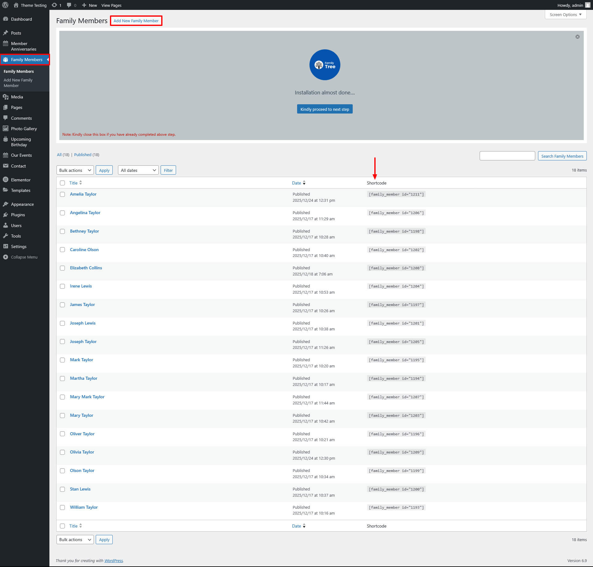The width and height of the screenshot is (593, 567).
Task: Click the comments bubble icon
Action: coord(69,5)
